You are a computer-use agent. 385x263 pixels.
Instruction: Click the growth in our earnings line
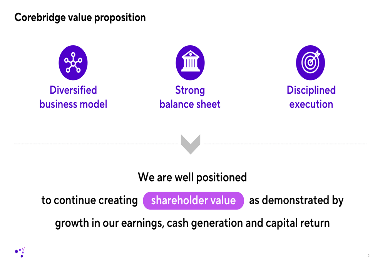[x=192, y=223]
